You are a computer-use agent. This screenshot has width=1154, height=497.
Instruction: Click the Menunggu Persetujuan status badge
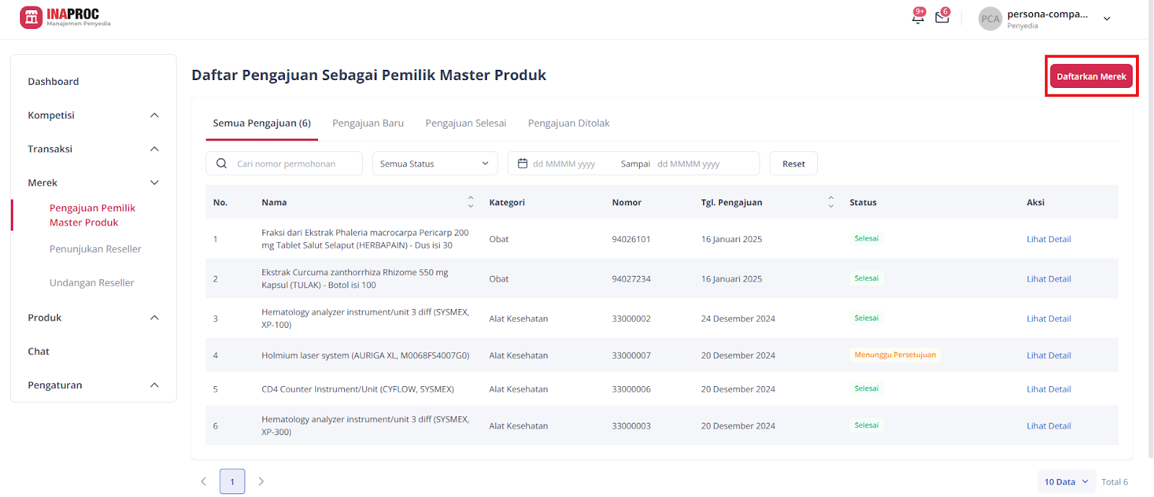click(895, 354)
